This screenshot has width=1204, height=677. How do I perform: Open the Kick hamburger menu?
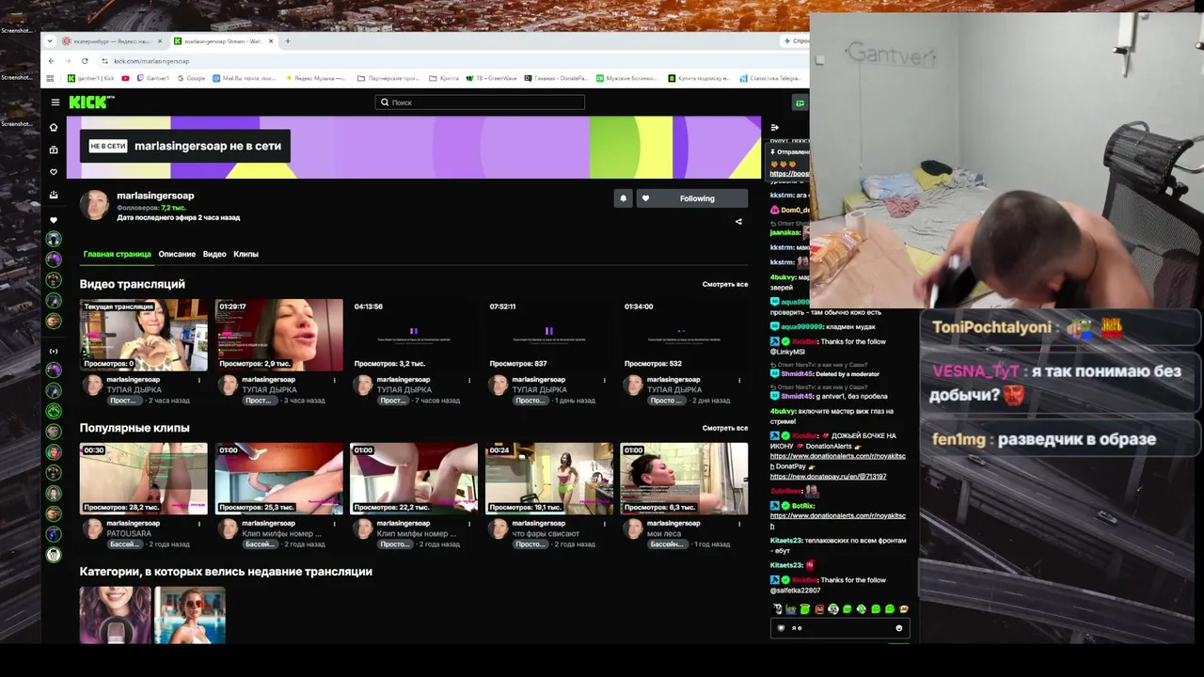coord(55,102)
